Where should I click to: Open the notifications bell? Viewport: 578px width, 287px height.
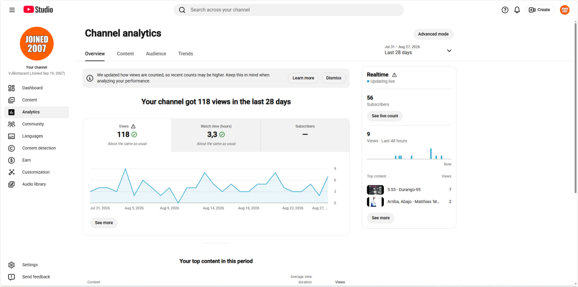517,10
